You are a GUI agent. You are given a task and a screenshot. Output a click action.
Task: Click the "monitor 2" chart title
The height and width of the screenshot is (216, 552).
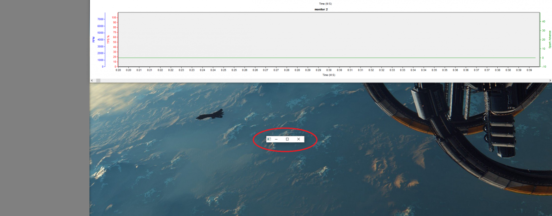click(321, 9)
